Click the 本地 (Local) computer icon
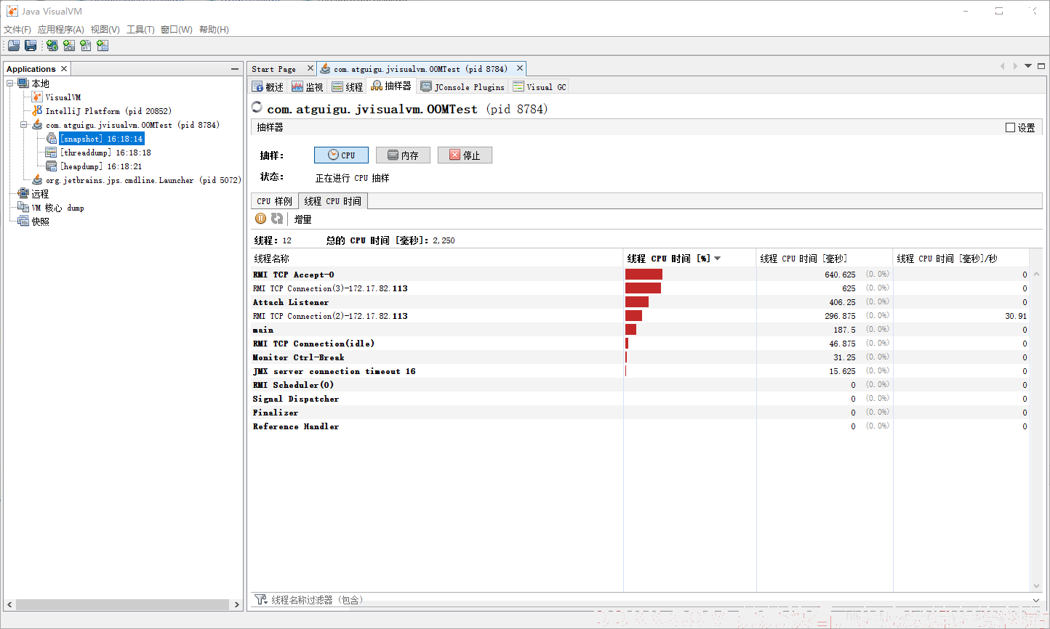 pos(23,83)
